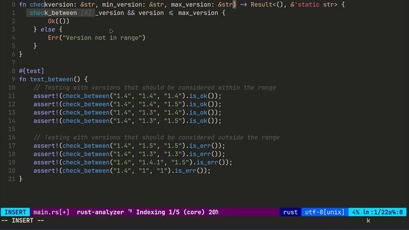Click the INSERT mode indicator in status line
This screenshot has height=230, width=409.
click(15, 212)
